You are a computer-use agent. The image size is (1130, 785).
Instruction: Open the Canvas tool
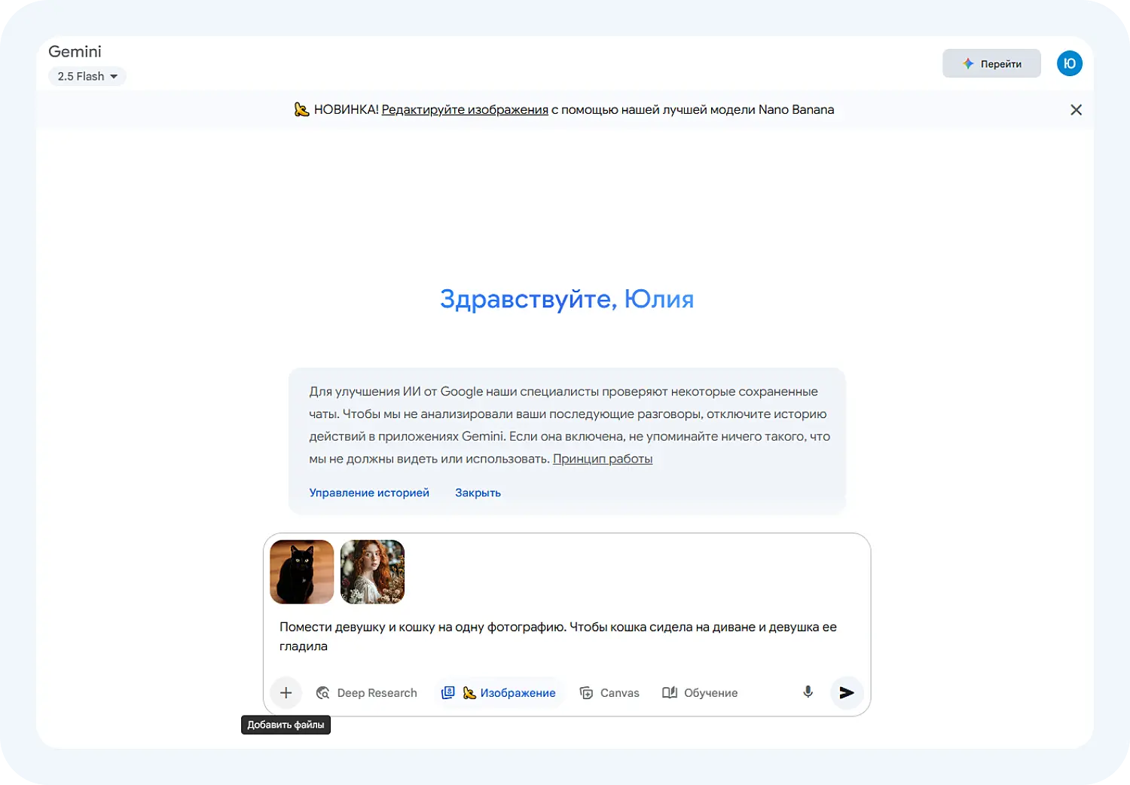tap(609, 692)
